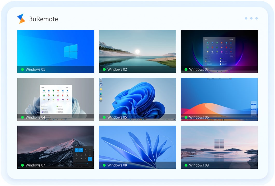Click the Recycle Bin icon on Windows 05 desktop
The width and height of the screenshot is (275, 186).
point(101,79)
